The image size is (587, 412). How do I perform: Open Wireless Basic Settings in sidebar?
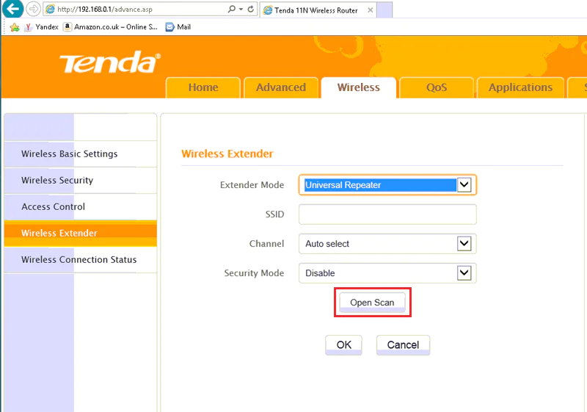pyautogui.click(x=81, y=154)
